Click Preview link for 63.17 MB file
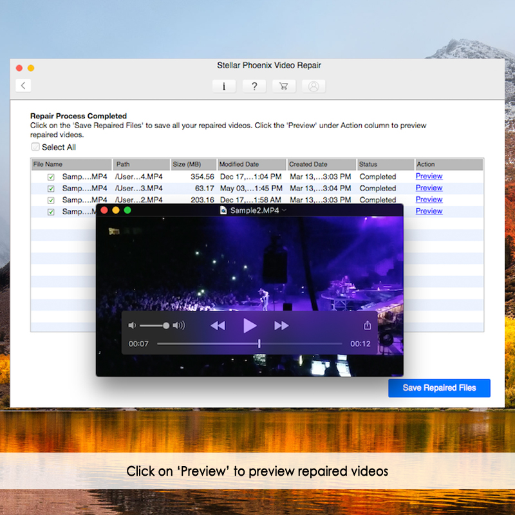 429,188
